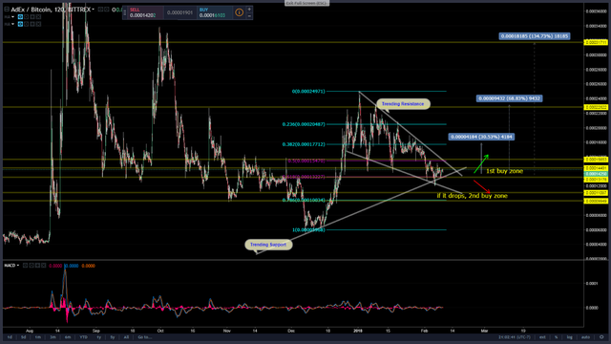
Task: Remove the MACD indicator with X icon
Action: tap(44, 266)
